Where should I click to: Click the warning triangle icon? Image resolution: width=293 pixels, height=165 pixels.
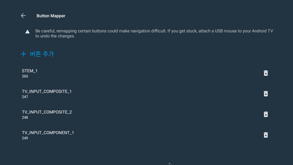pyautogui.click(x=27, y=32)
